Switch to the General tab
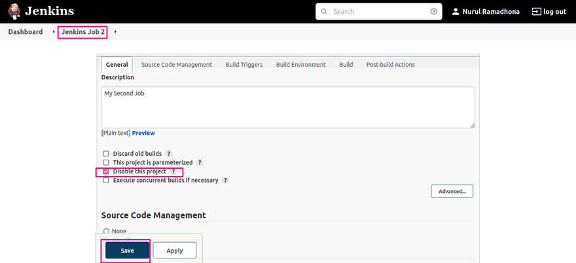The width and height of the screenshot is (576, 263). pyautogui.click(x=117, y=65)
